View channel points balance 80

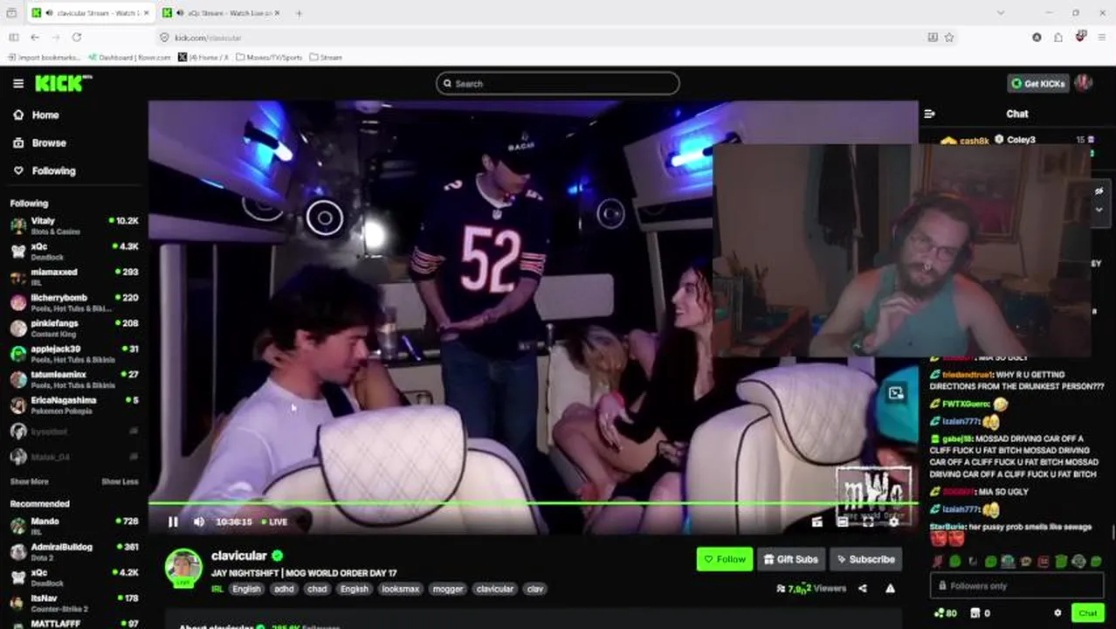click(945, 613)
